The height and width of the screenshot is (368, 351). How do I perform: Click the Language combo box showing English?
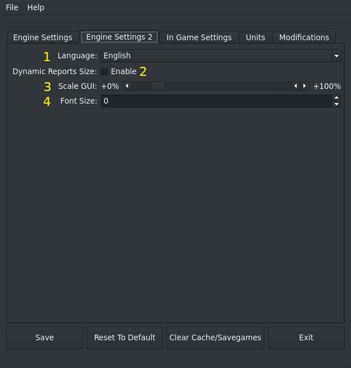coord(216,55)
